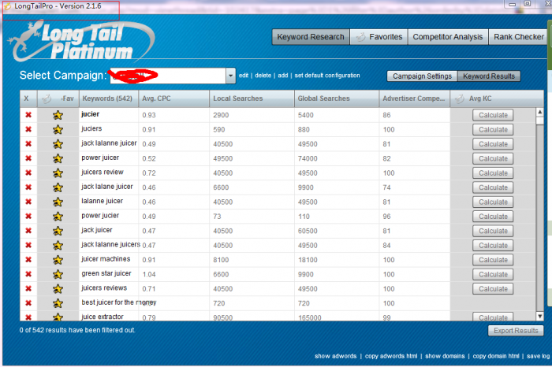Star the juicer machines keyword
The width and height of the screenshot is (552, 367).
click(58, 259)
